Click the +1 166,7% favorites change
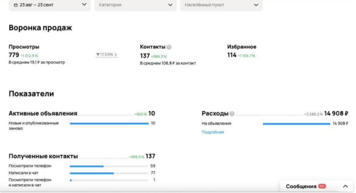Screen dimensions: 356x193 pos(247,56)
